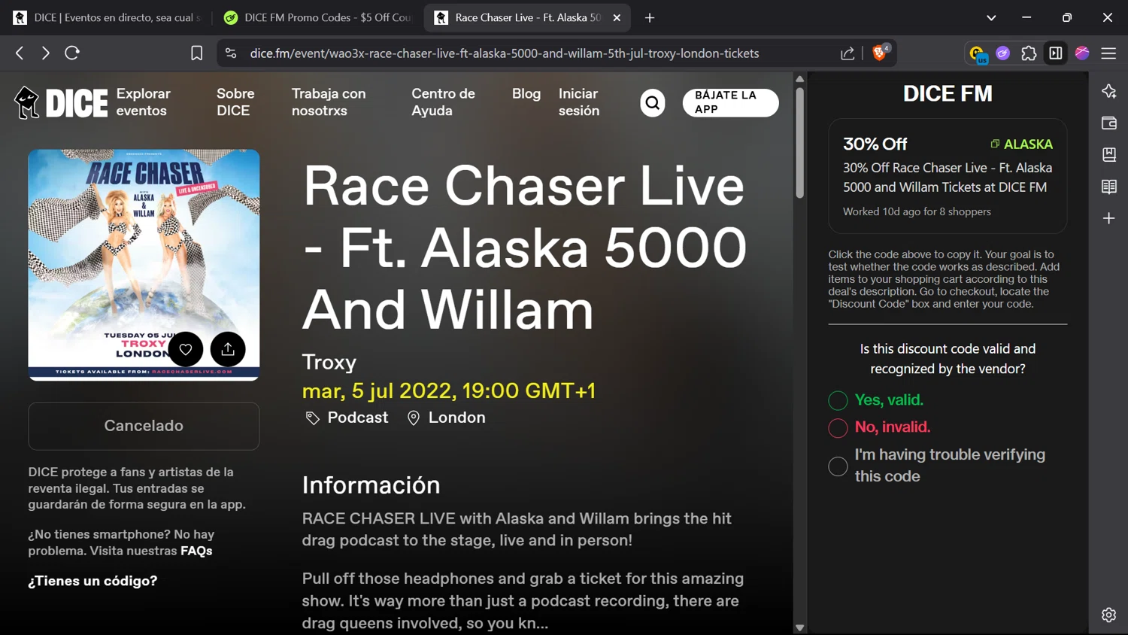Select 'I'm having trouble verifying this code'
Viewport: 1128px width, 635px height.
tap(838, 466)
